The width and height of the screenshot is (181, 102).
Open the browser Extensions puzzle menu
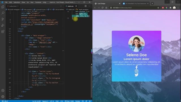[x=171, y=8]
